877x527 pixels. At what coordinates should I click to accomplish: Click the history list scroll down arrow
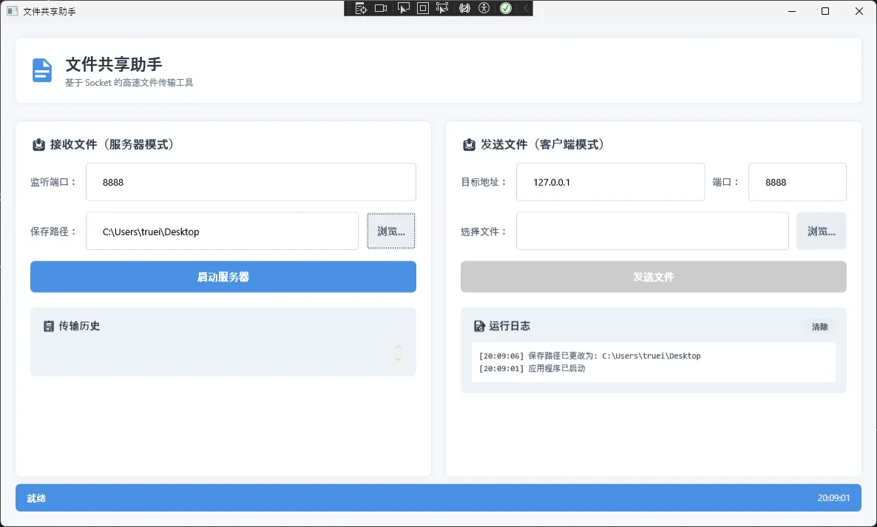tap(398, 359)
